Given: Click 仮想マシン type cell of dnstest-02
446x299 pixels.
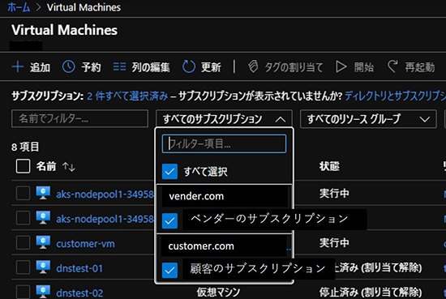Looking at the screenshot, I should (x=218, y=293).
